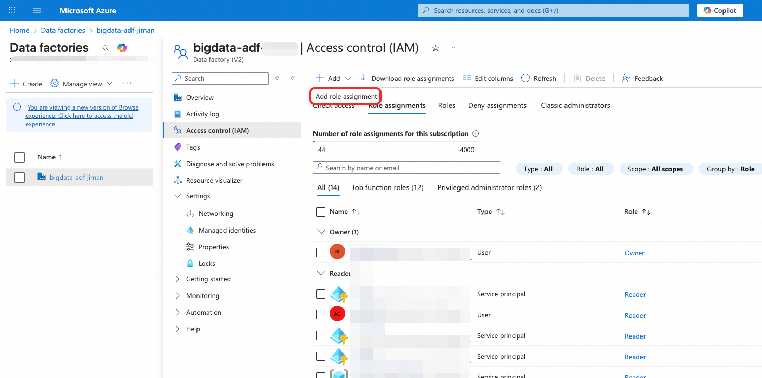
Task: Check the box beside the AC user
Action: coord(321,315)
